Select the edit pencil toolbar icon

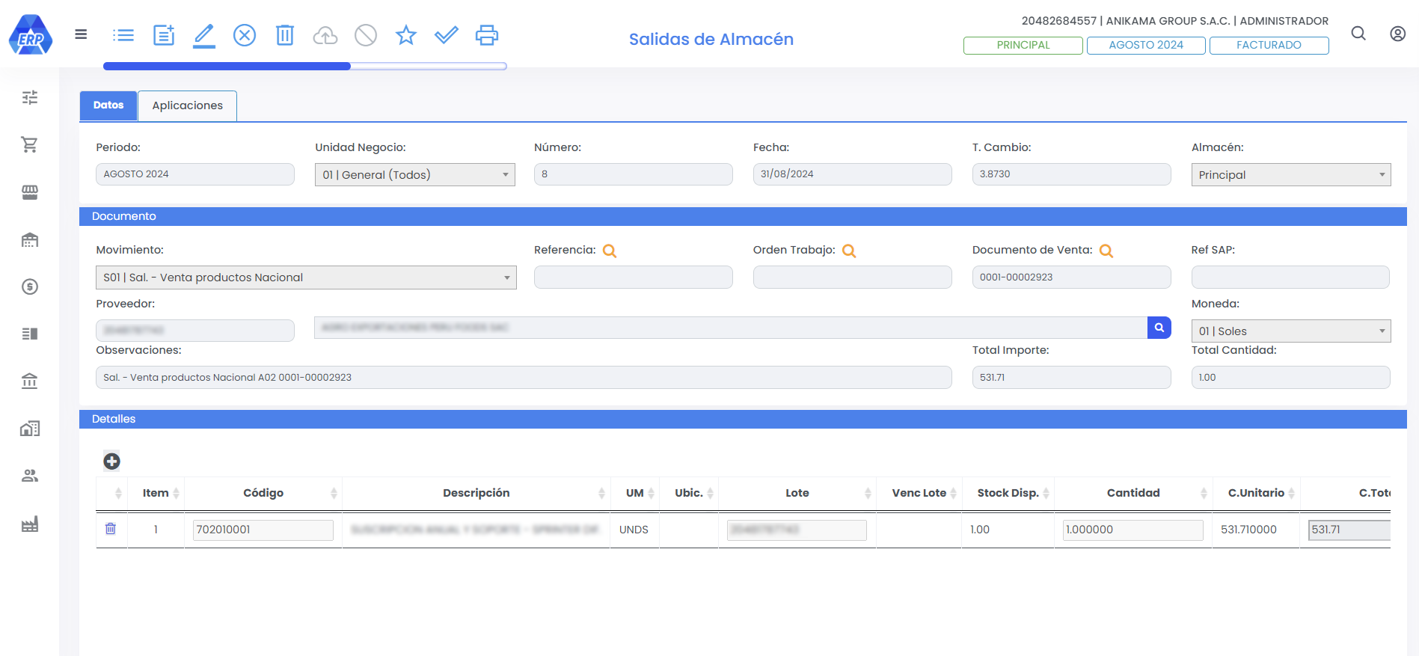(204, 35)
